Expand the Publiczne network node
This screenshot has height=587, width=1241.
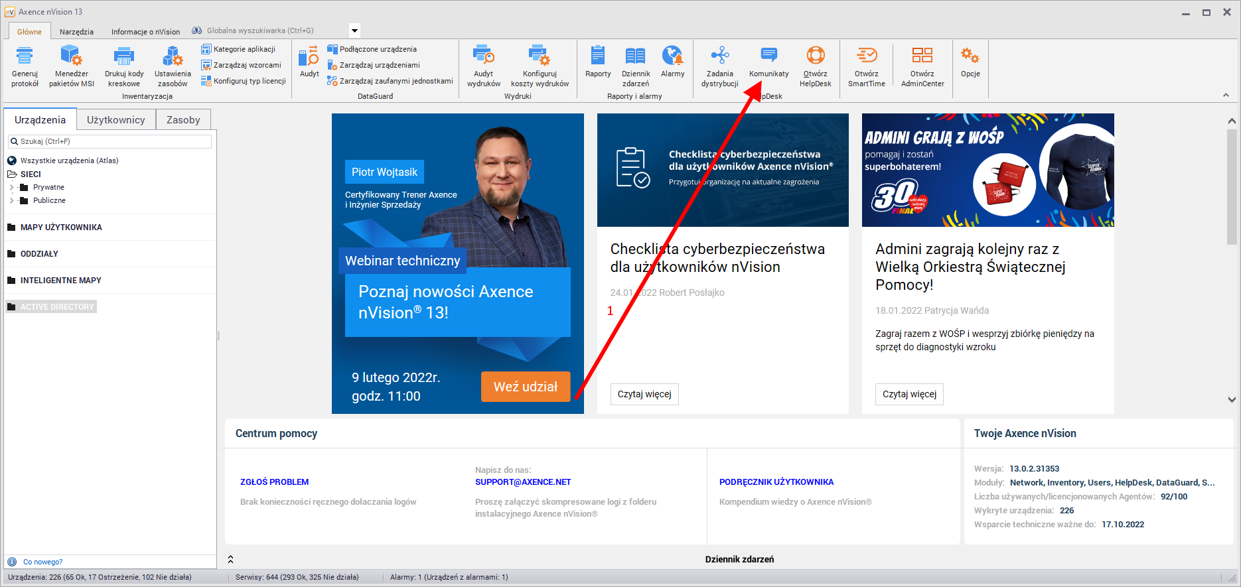click(x=12, y=200)
